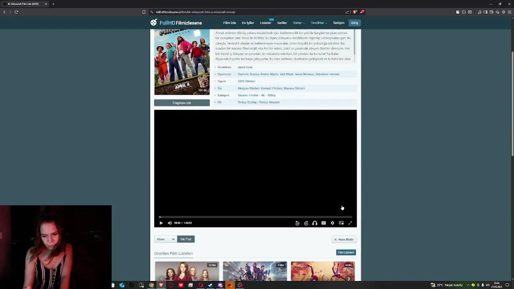The height and width of the screenshot is (289, 514).
Task: Open the weather widget 25°C Parçalı bulutlu
Action: point(447,285)
